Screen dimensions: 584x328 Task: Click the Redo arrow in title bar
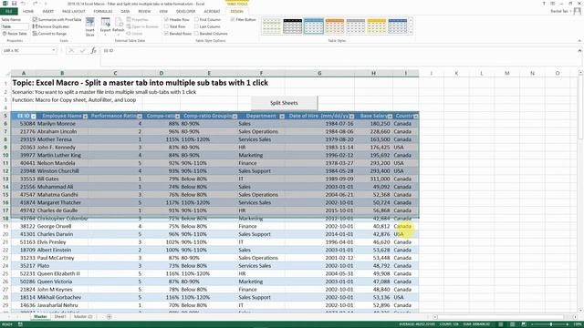point(36,4)
